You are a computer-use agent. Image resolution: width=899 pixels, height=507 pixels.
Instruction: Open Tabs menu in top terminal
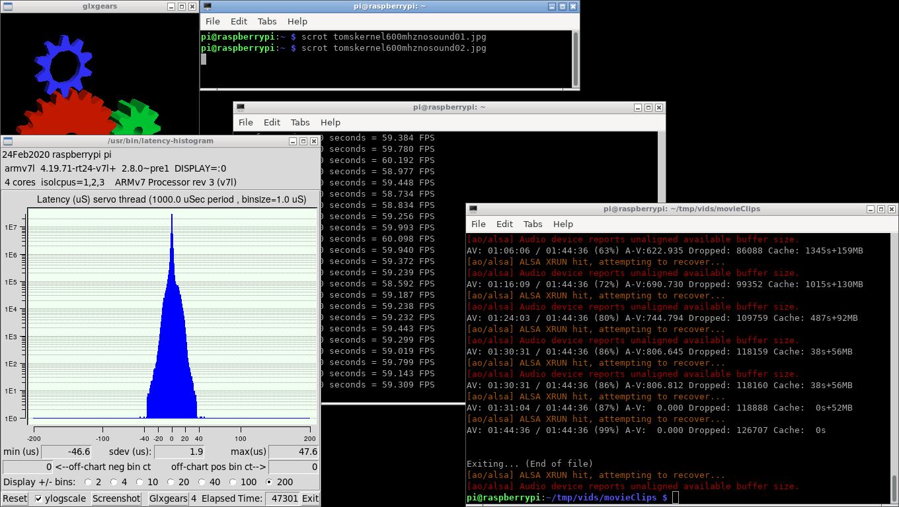(267, 22)
